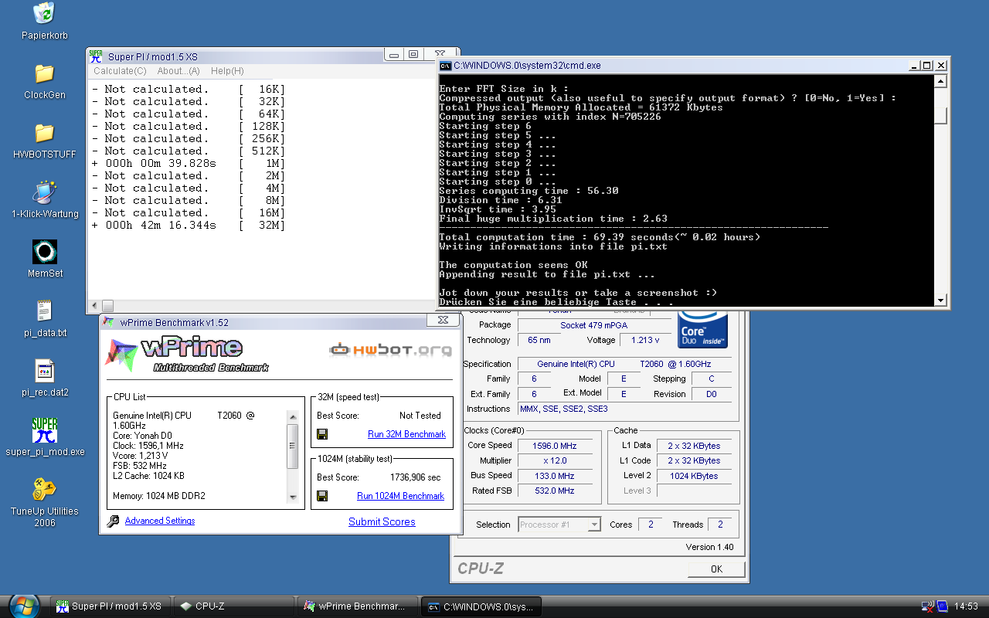Image resolution: width=989 pixels, height=618 pixels.
Task: Launch the MemSet desktop icon
Action: point(44,252)
